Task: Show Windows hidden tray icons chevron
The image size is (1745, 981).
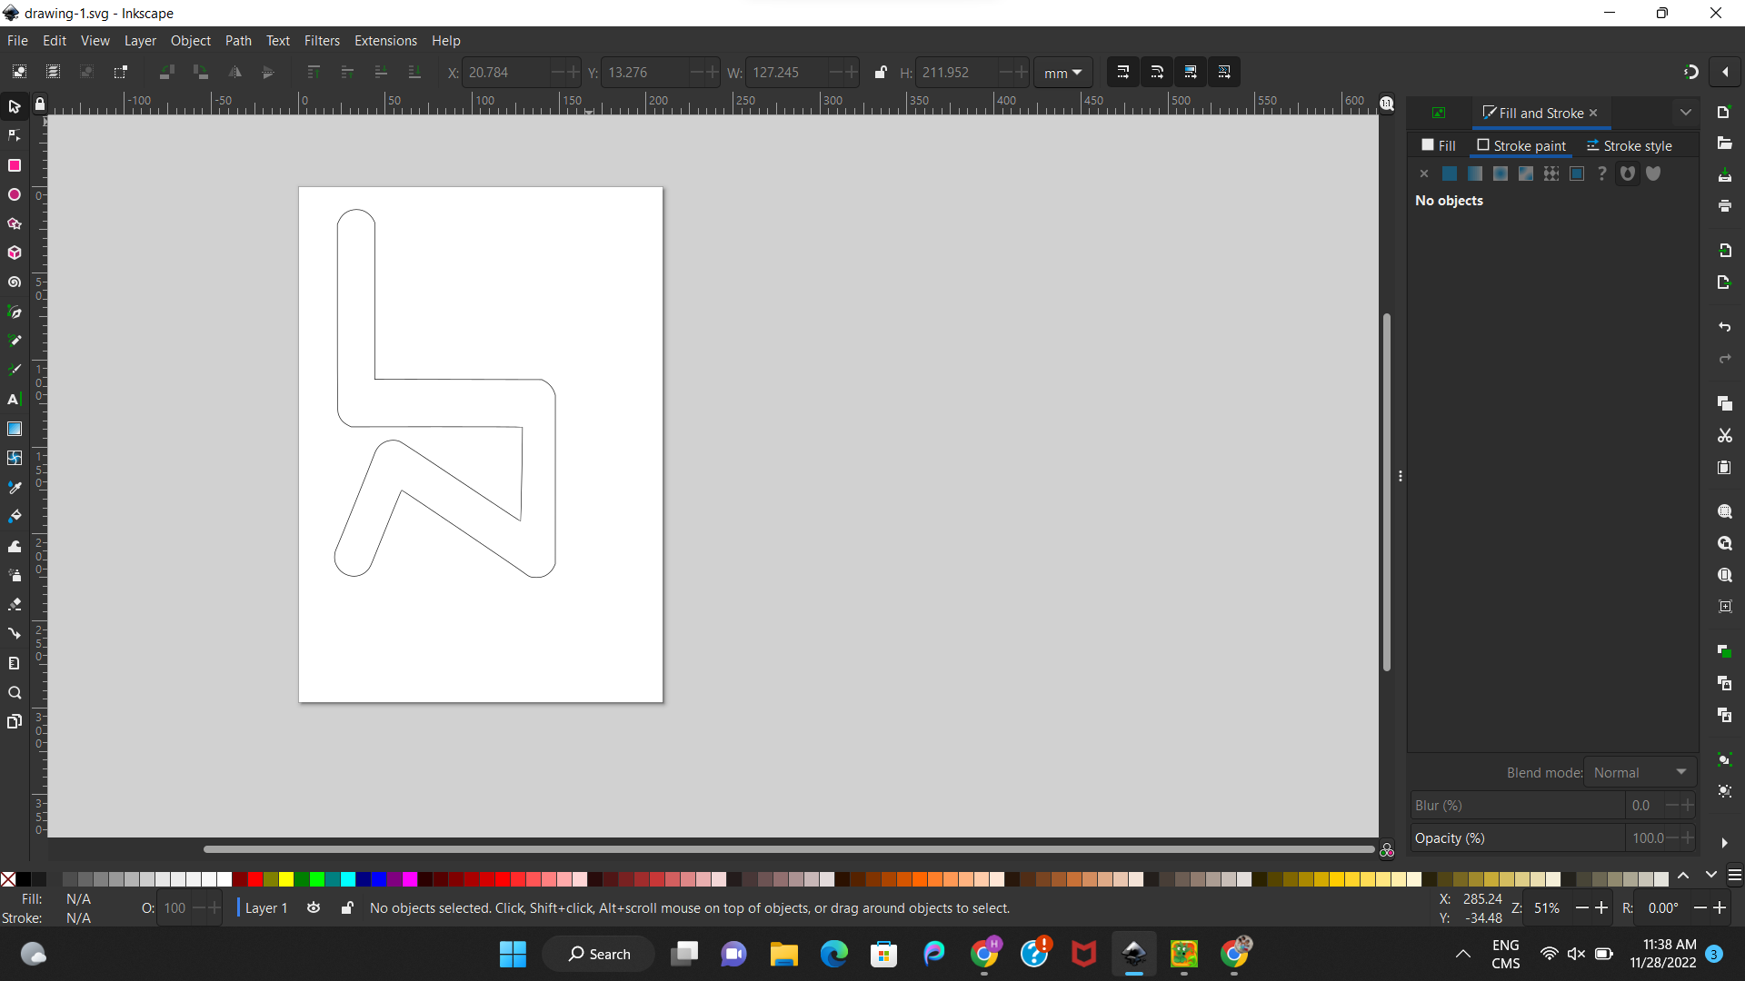Action: [1463, 954]
